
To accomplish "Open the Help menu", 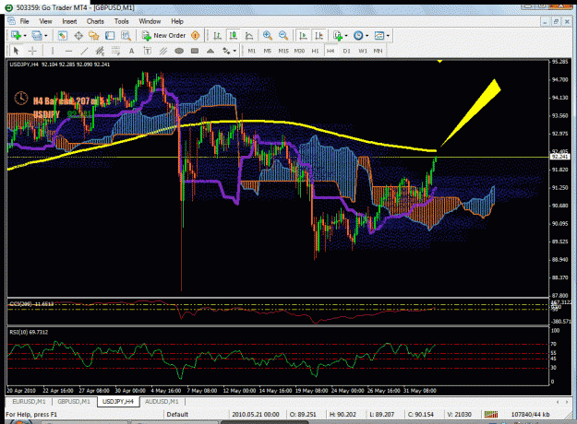I will [177, 21].
